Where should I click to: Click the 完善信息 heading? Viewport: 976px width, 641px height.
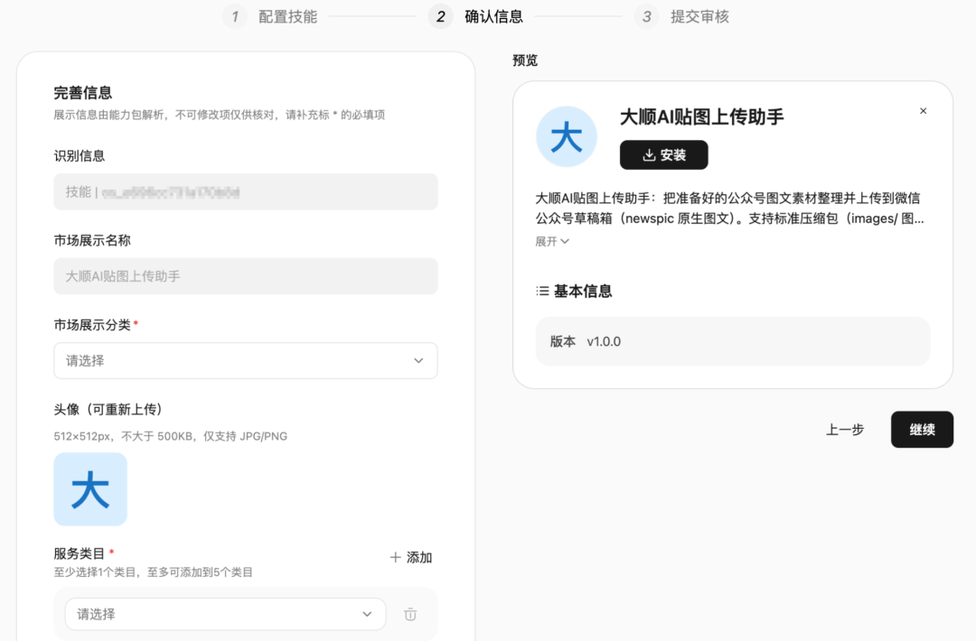click(x=83, y=93)
